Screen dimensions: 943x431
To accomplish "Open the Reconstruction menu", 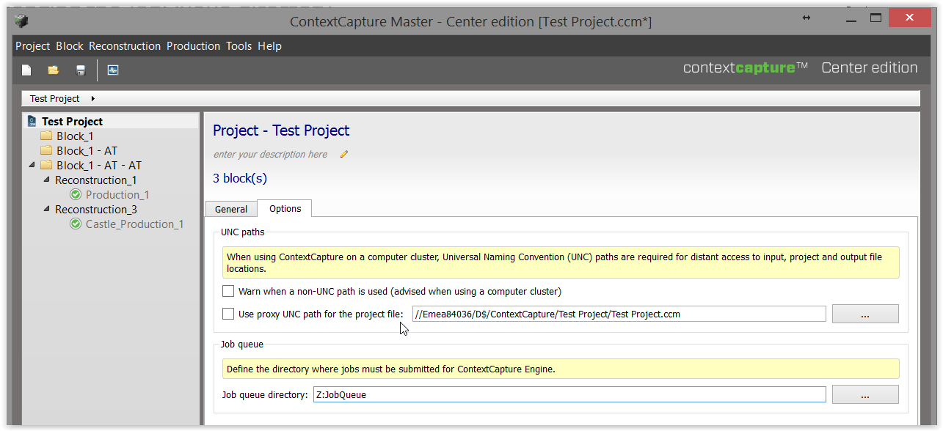I will [125, 46].
